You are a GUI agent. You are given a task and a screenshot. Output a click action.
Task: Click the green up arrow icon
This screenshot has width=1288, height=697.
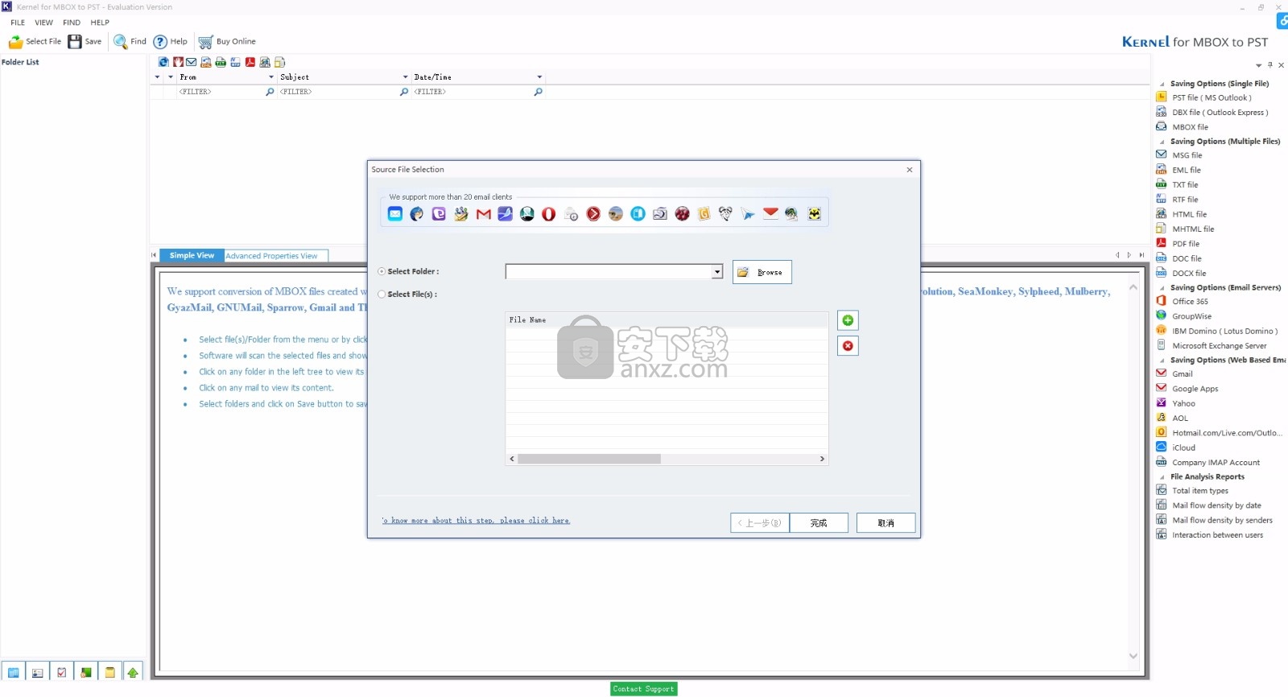coord(133,672)
